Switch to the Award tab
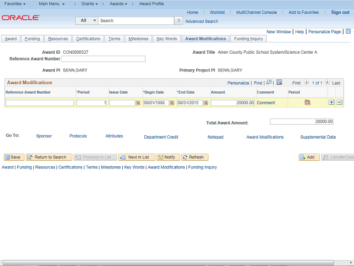 (x=11, y=39)
